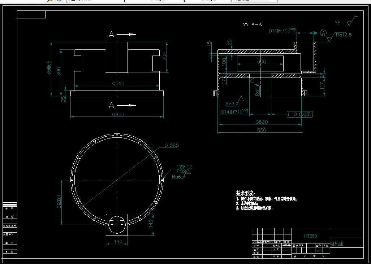Pick the 25 dimension in the section view

229,43
